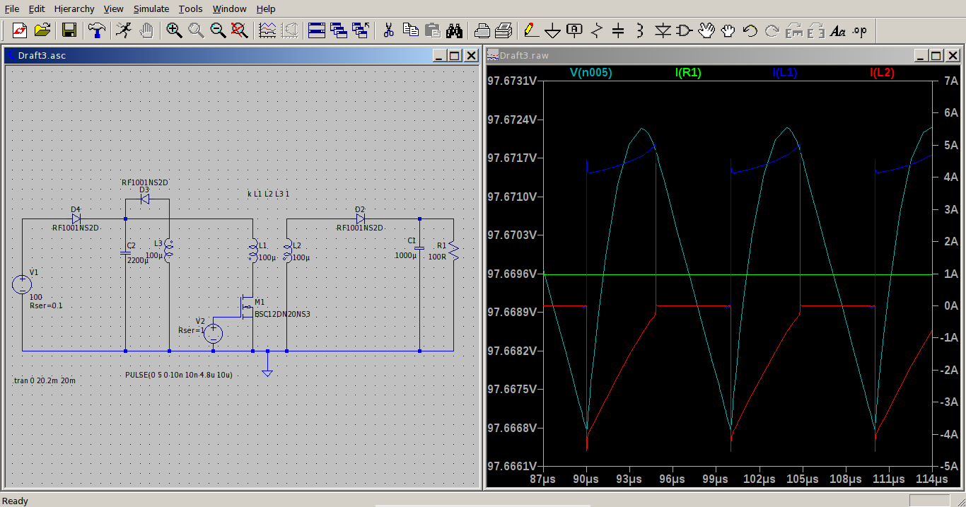Click the Cascade windows toolbar icon
The image size is (966, 507).
tap(339, 30)
